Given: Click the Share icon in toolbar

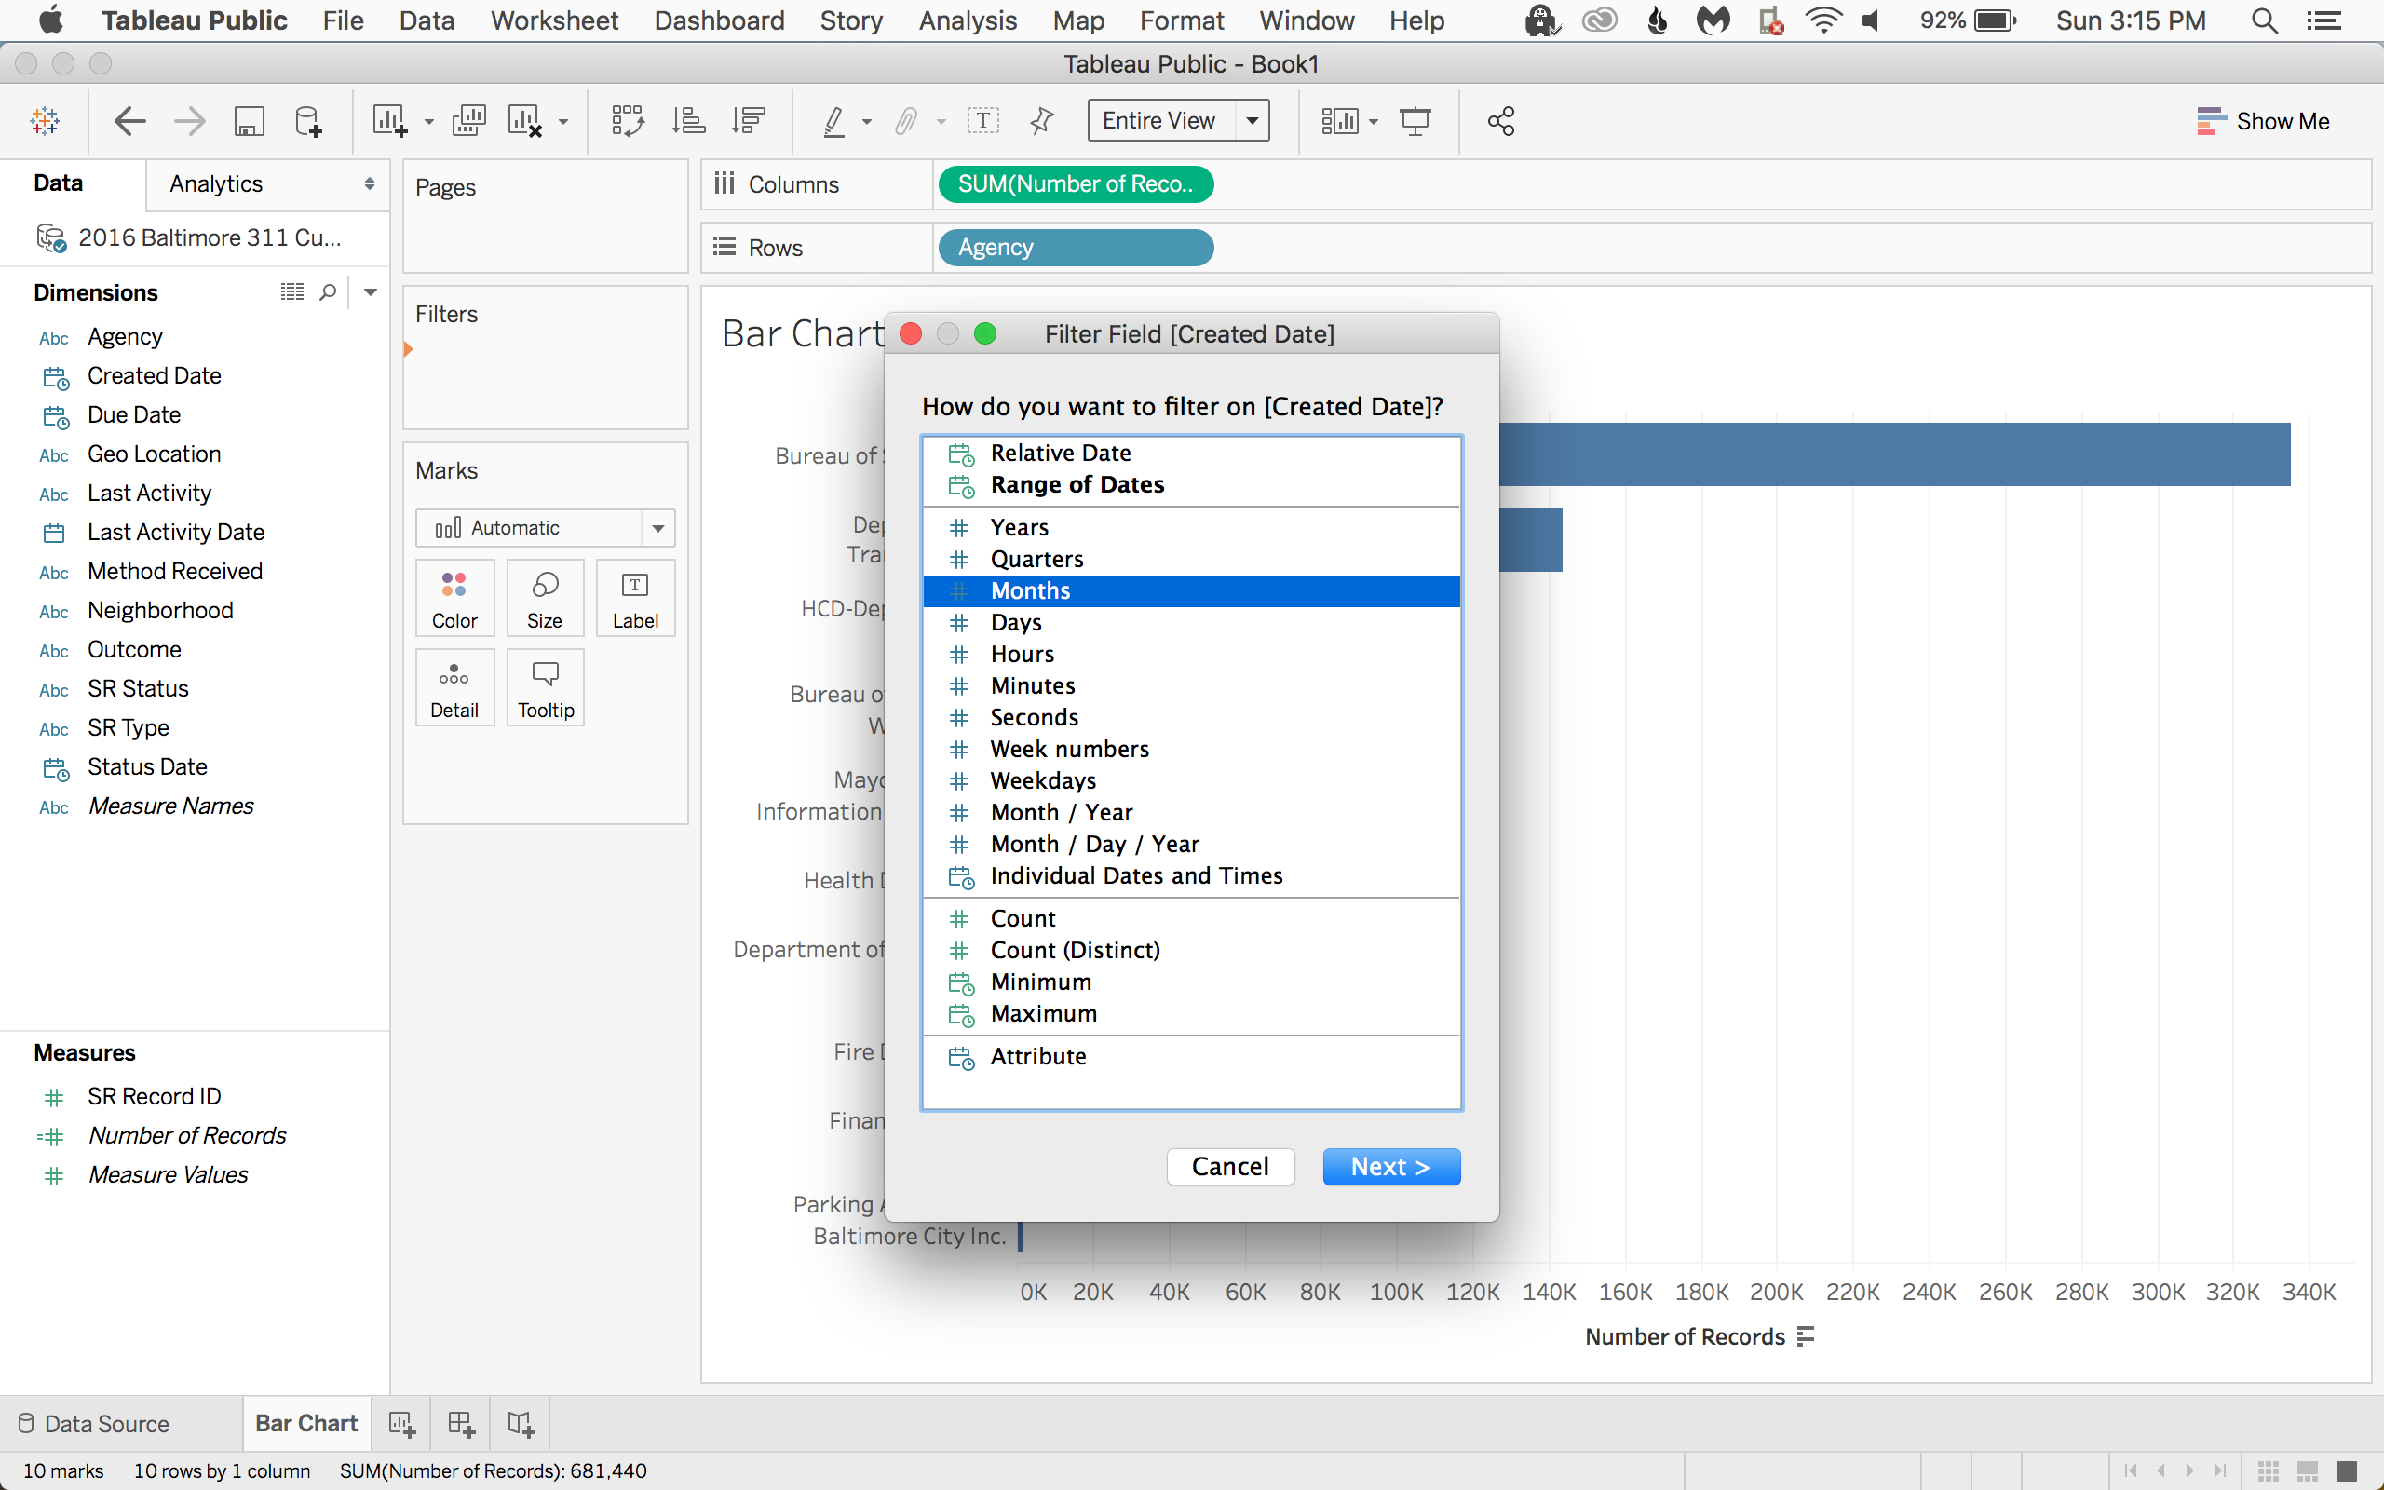Looking at the screenshot, I should click(1500, 121).
